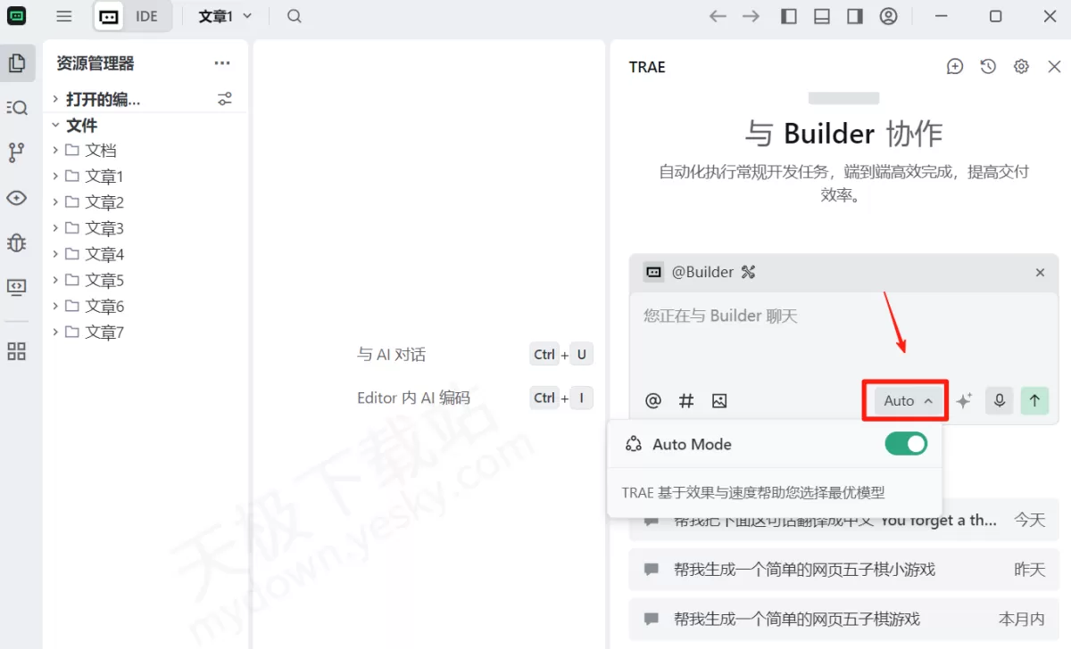Open Explorer in the activity bar
Image resolution: width=1071 pixels, height=649 pixels.
(x=16, y=63)
